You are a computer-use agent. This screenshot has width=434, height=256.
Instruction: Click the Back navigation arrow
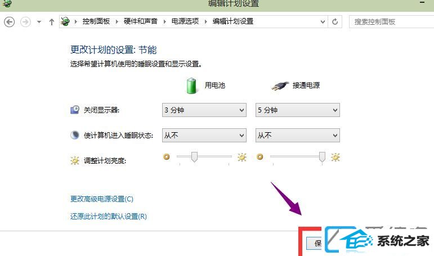pyautogui.click(x=9, y=21)
